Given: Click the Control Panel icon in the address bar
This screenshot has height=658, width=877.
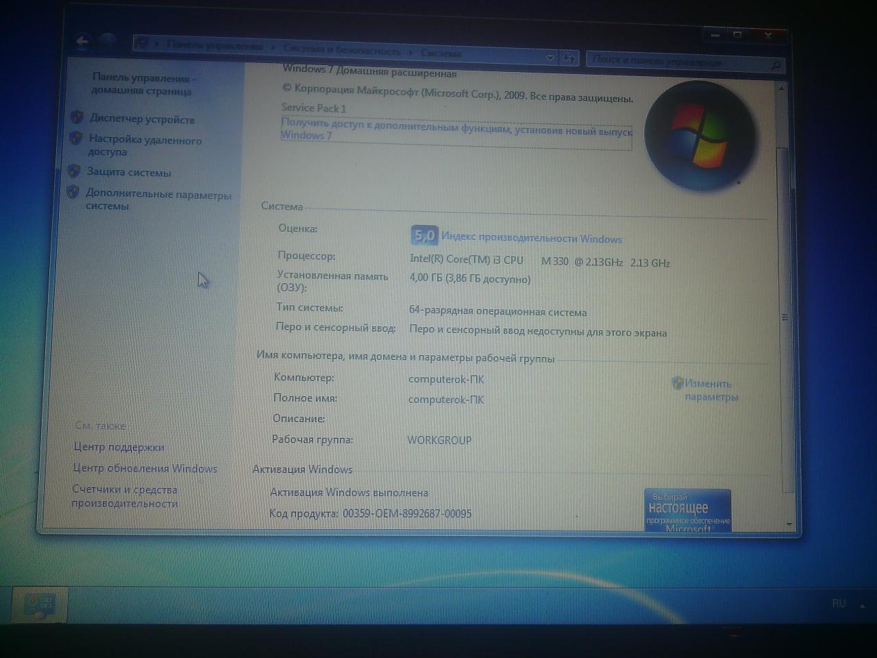Looking at the screenshot, I should [x=143, y=42].
